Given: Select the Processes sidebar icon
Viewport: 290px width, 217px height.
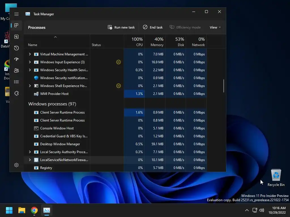Looking at the screenshot, I should pos(16,25).
